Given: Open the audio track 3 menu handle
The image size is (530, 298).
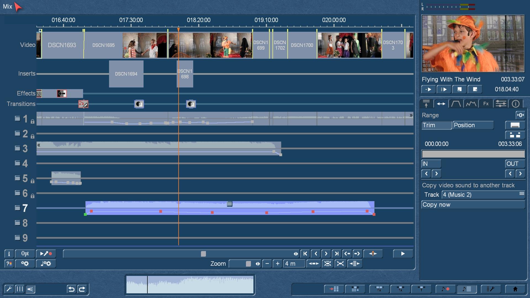Looking at the screenshot, I should tap(17, 148).
